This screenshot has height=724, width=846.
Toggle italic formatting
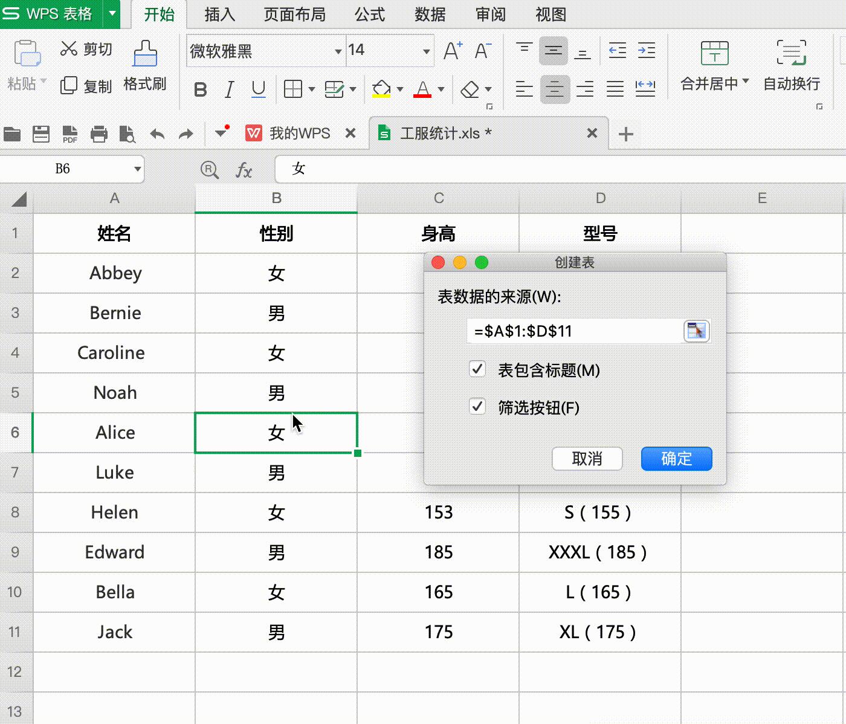229,89
